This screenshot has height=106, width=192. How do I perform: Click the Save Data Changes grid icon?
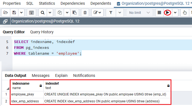31,12
